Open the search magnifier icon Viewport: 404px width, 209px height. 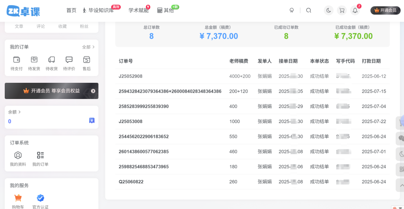[309, 10]
